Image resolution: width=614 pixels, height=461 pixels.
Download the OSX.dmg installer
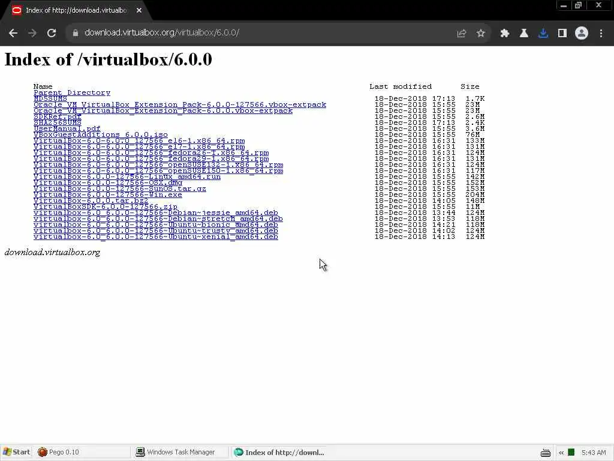point(108,182)
